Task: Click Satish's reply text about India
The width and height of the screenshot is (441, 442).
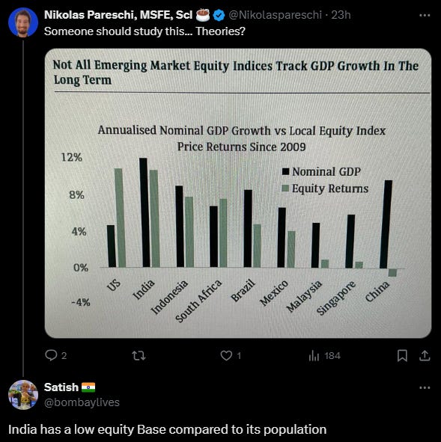Action: click(x=167, y=429)
